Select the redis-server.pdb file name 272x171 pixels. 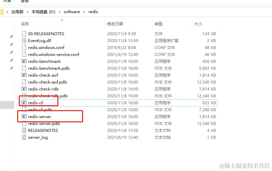(x=44, y=124)
